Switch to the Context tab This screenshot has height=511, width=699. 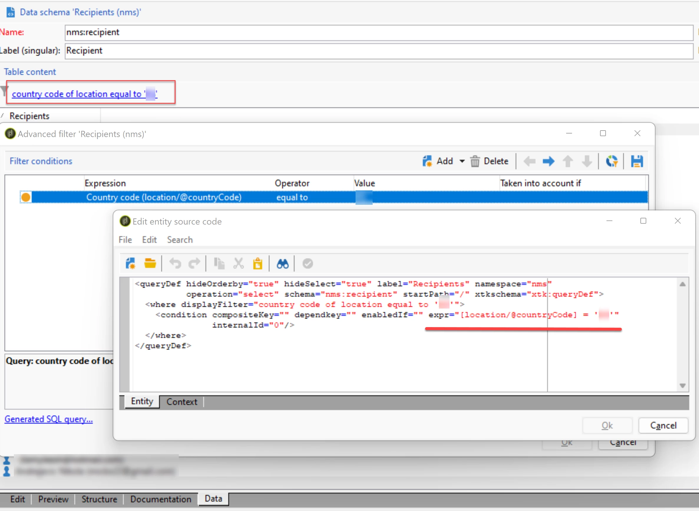[181, 402]
